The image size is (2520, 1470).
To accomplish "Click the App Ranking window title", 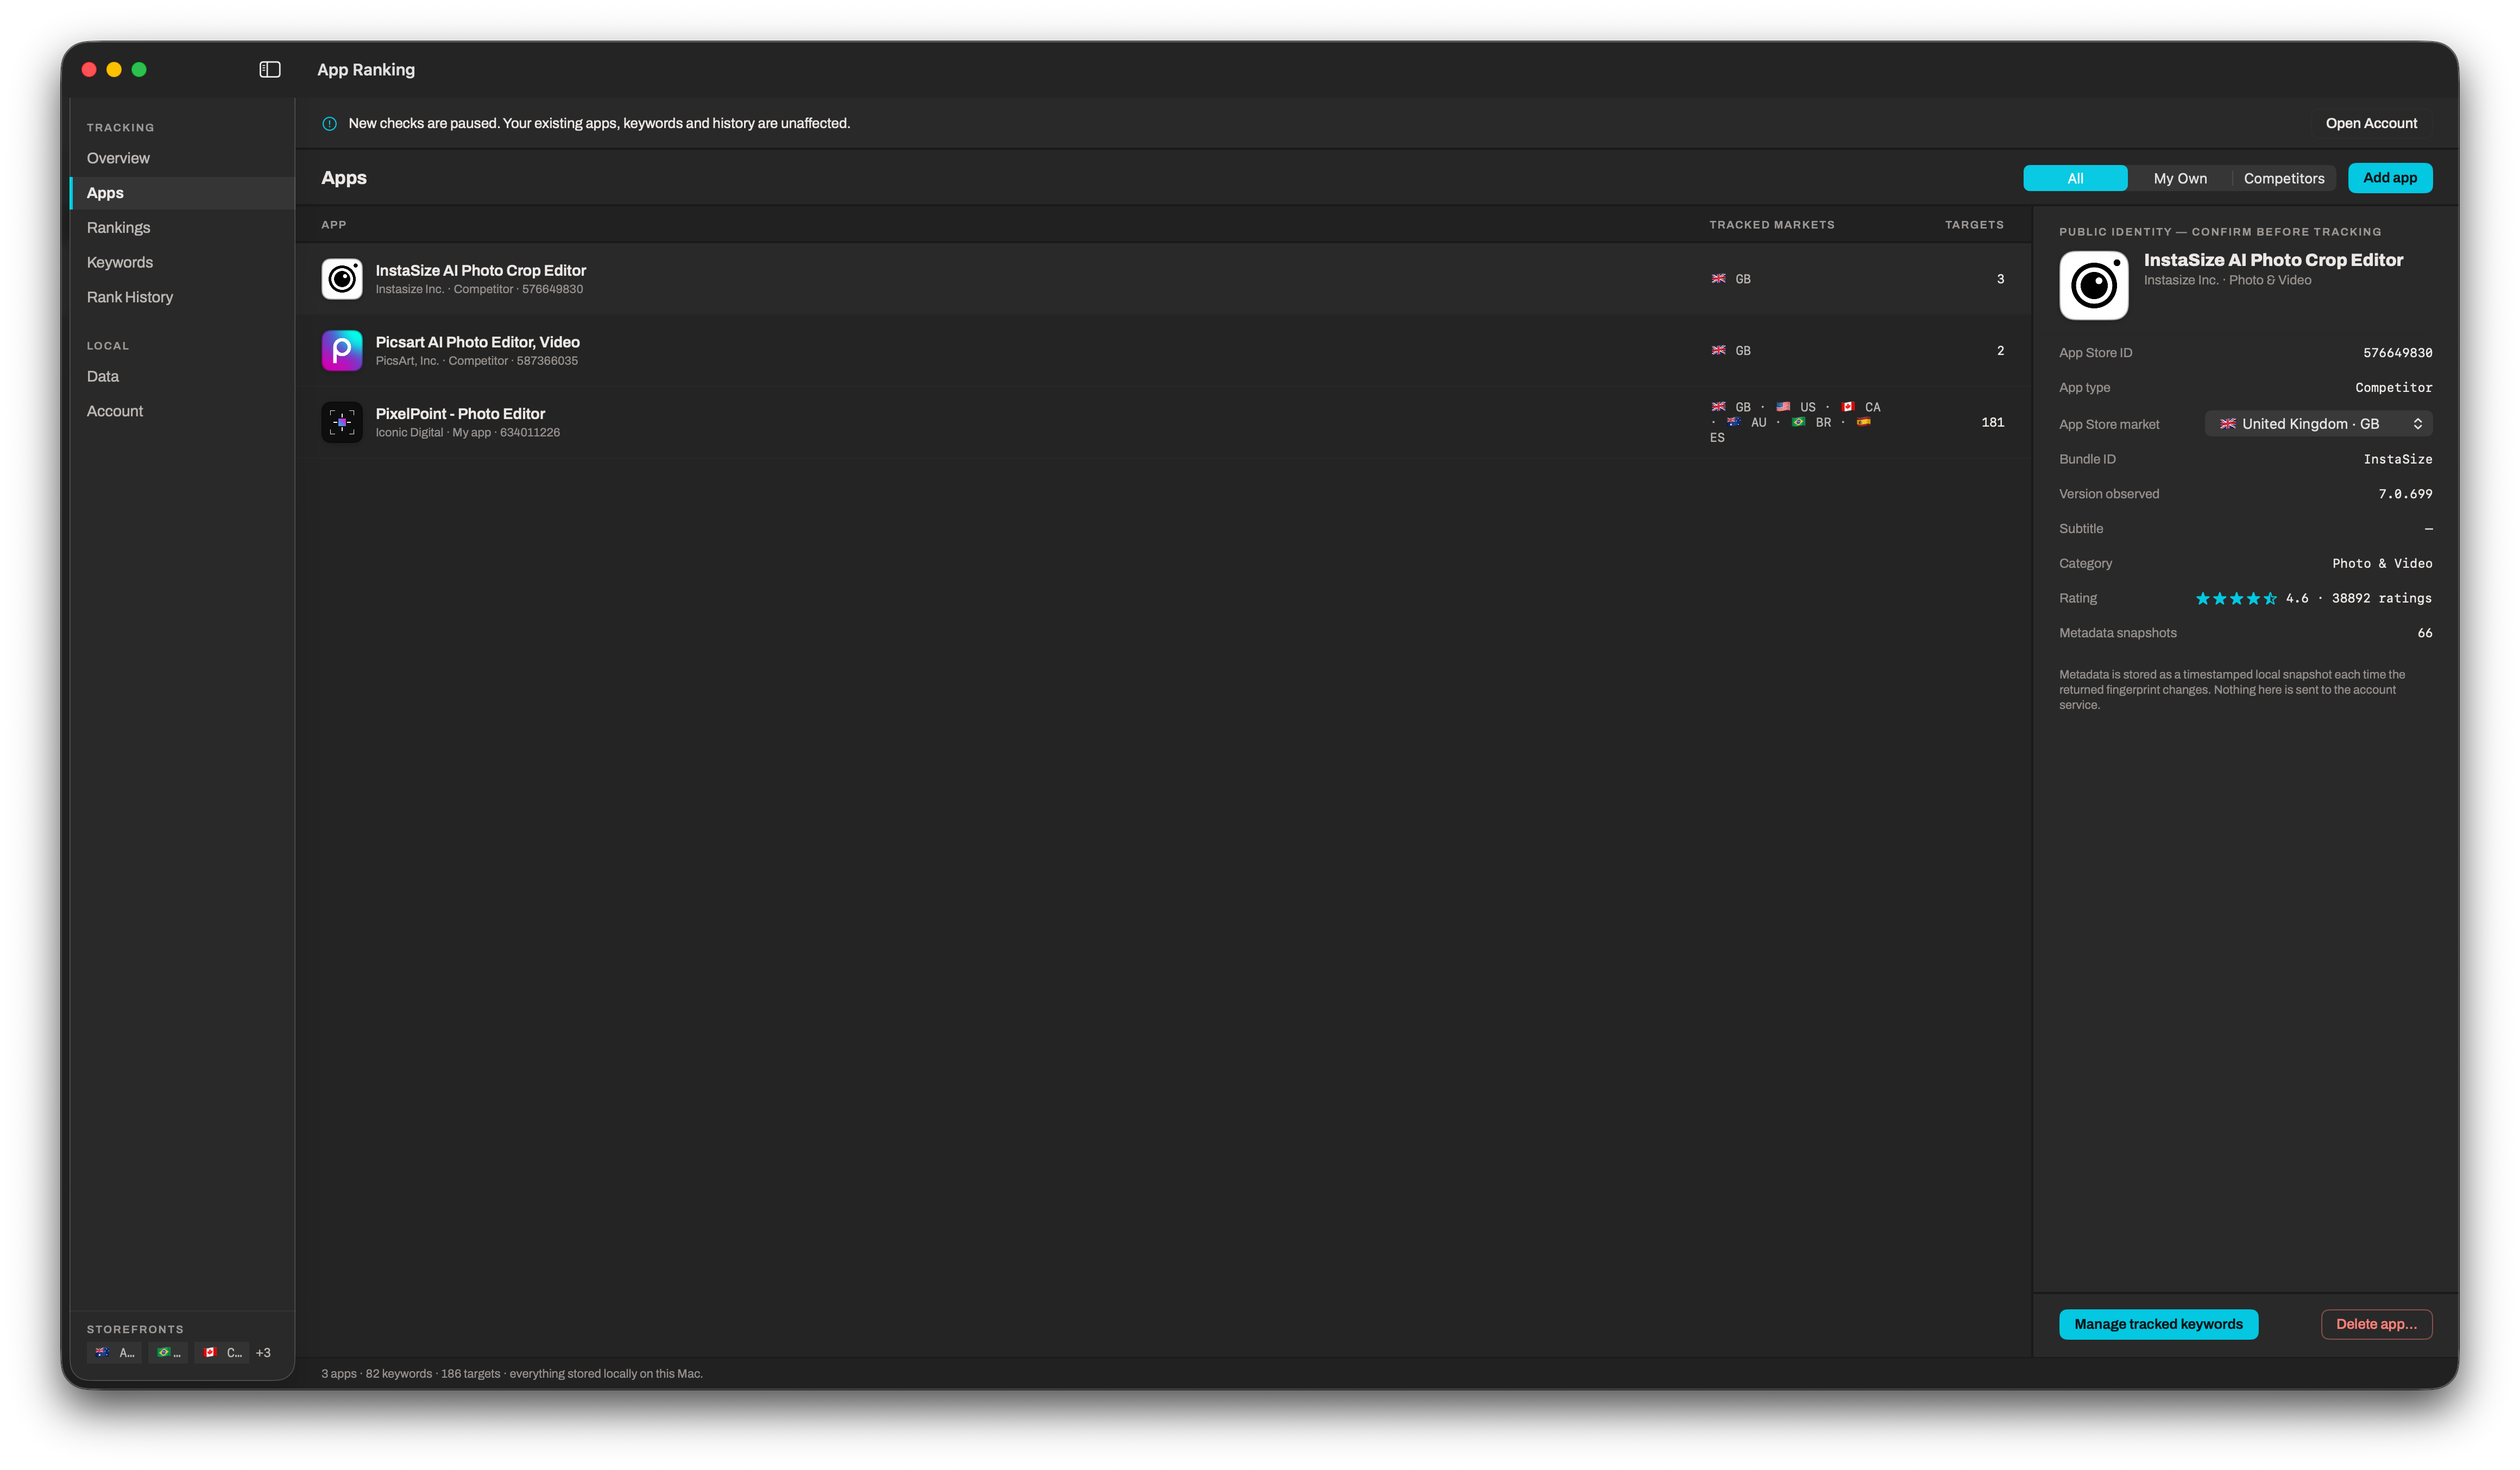I will coord(366,70).
